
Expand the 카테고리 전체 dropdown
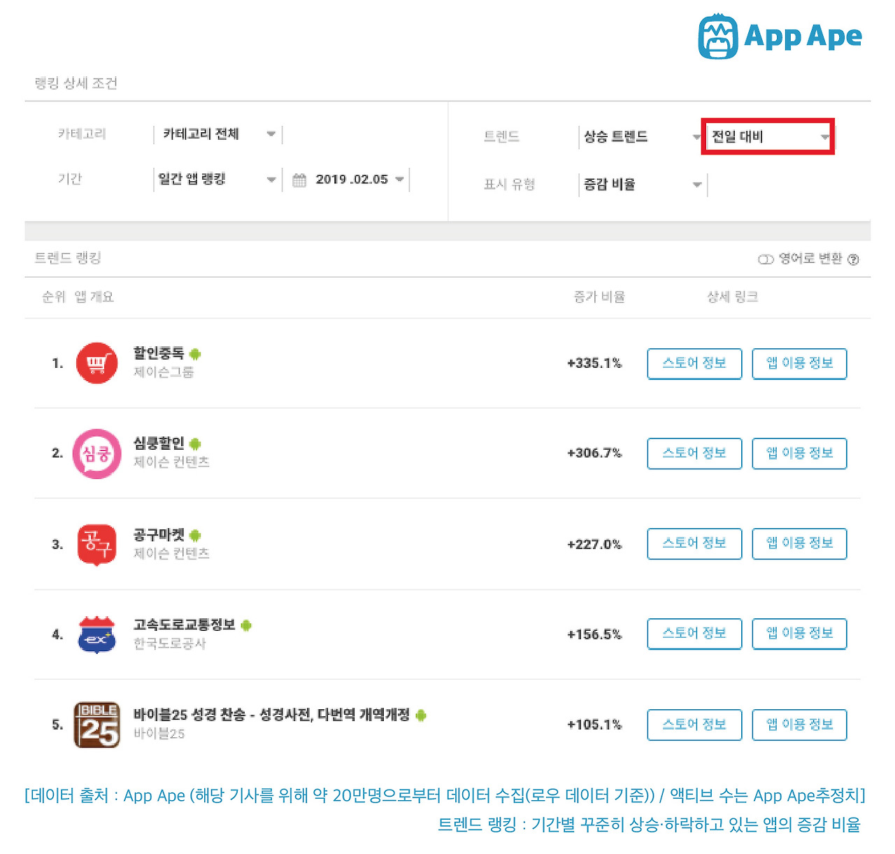pos(218,134)
